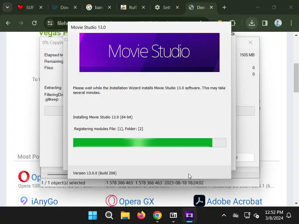Open Chrome downloads panel

coord(252,23)
